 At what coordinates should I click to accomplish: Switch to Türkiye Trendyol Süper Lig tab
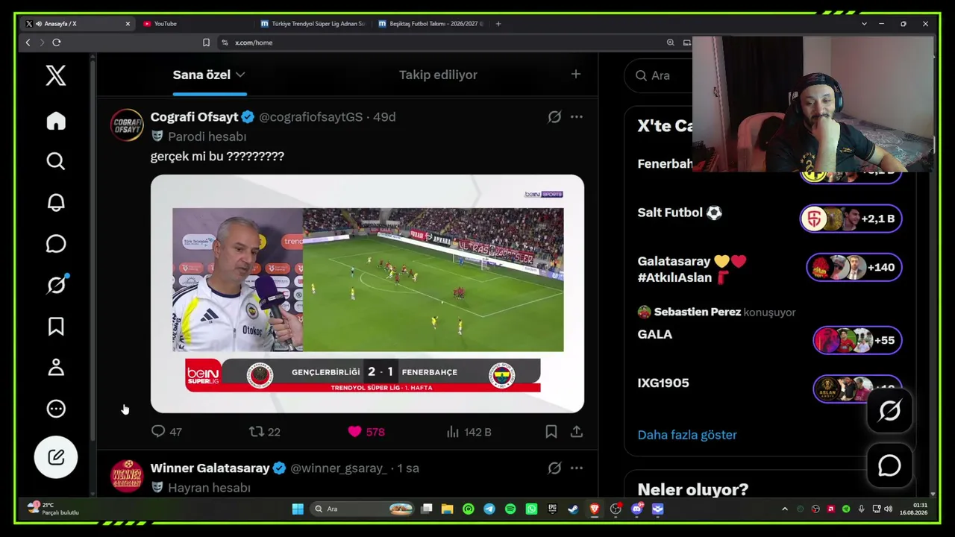313,24
